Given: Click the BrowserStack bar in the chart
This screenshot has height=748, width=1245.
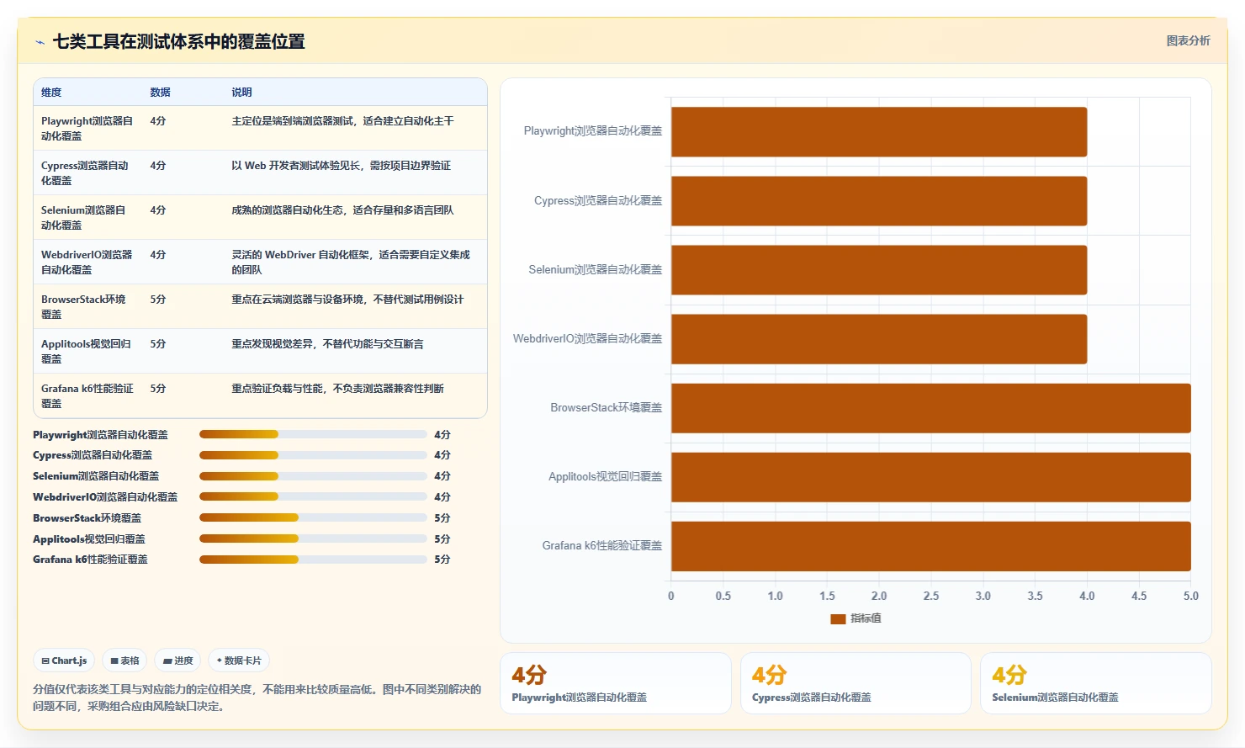Looking at the screenshot, I should click(931, 408).
